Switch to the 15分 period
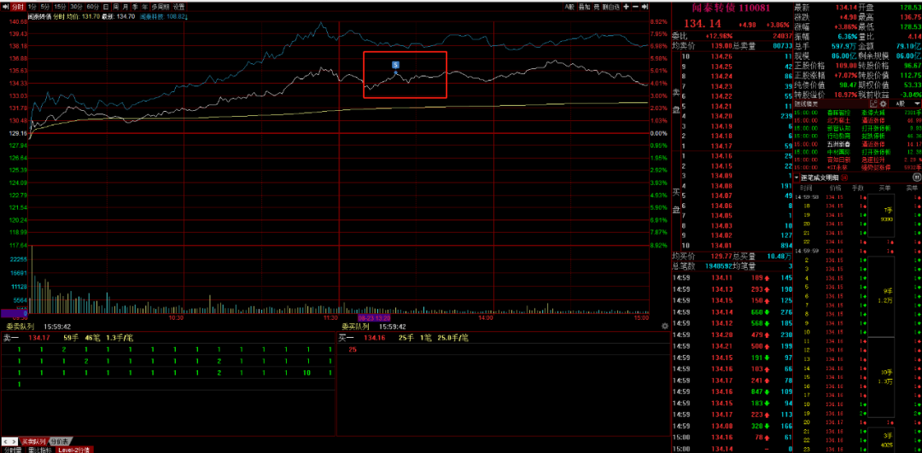The image size is (922, 453). pos(60,7)
